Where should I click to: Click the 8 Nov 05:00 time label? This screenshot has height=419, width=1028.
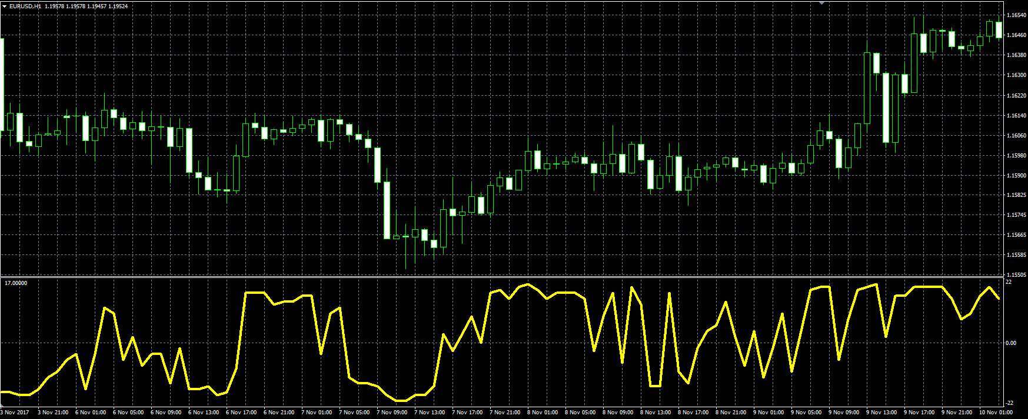580,413
